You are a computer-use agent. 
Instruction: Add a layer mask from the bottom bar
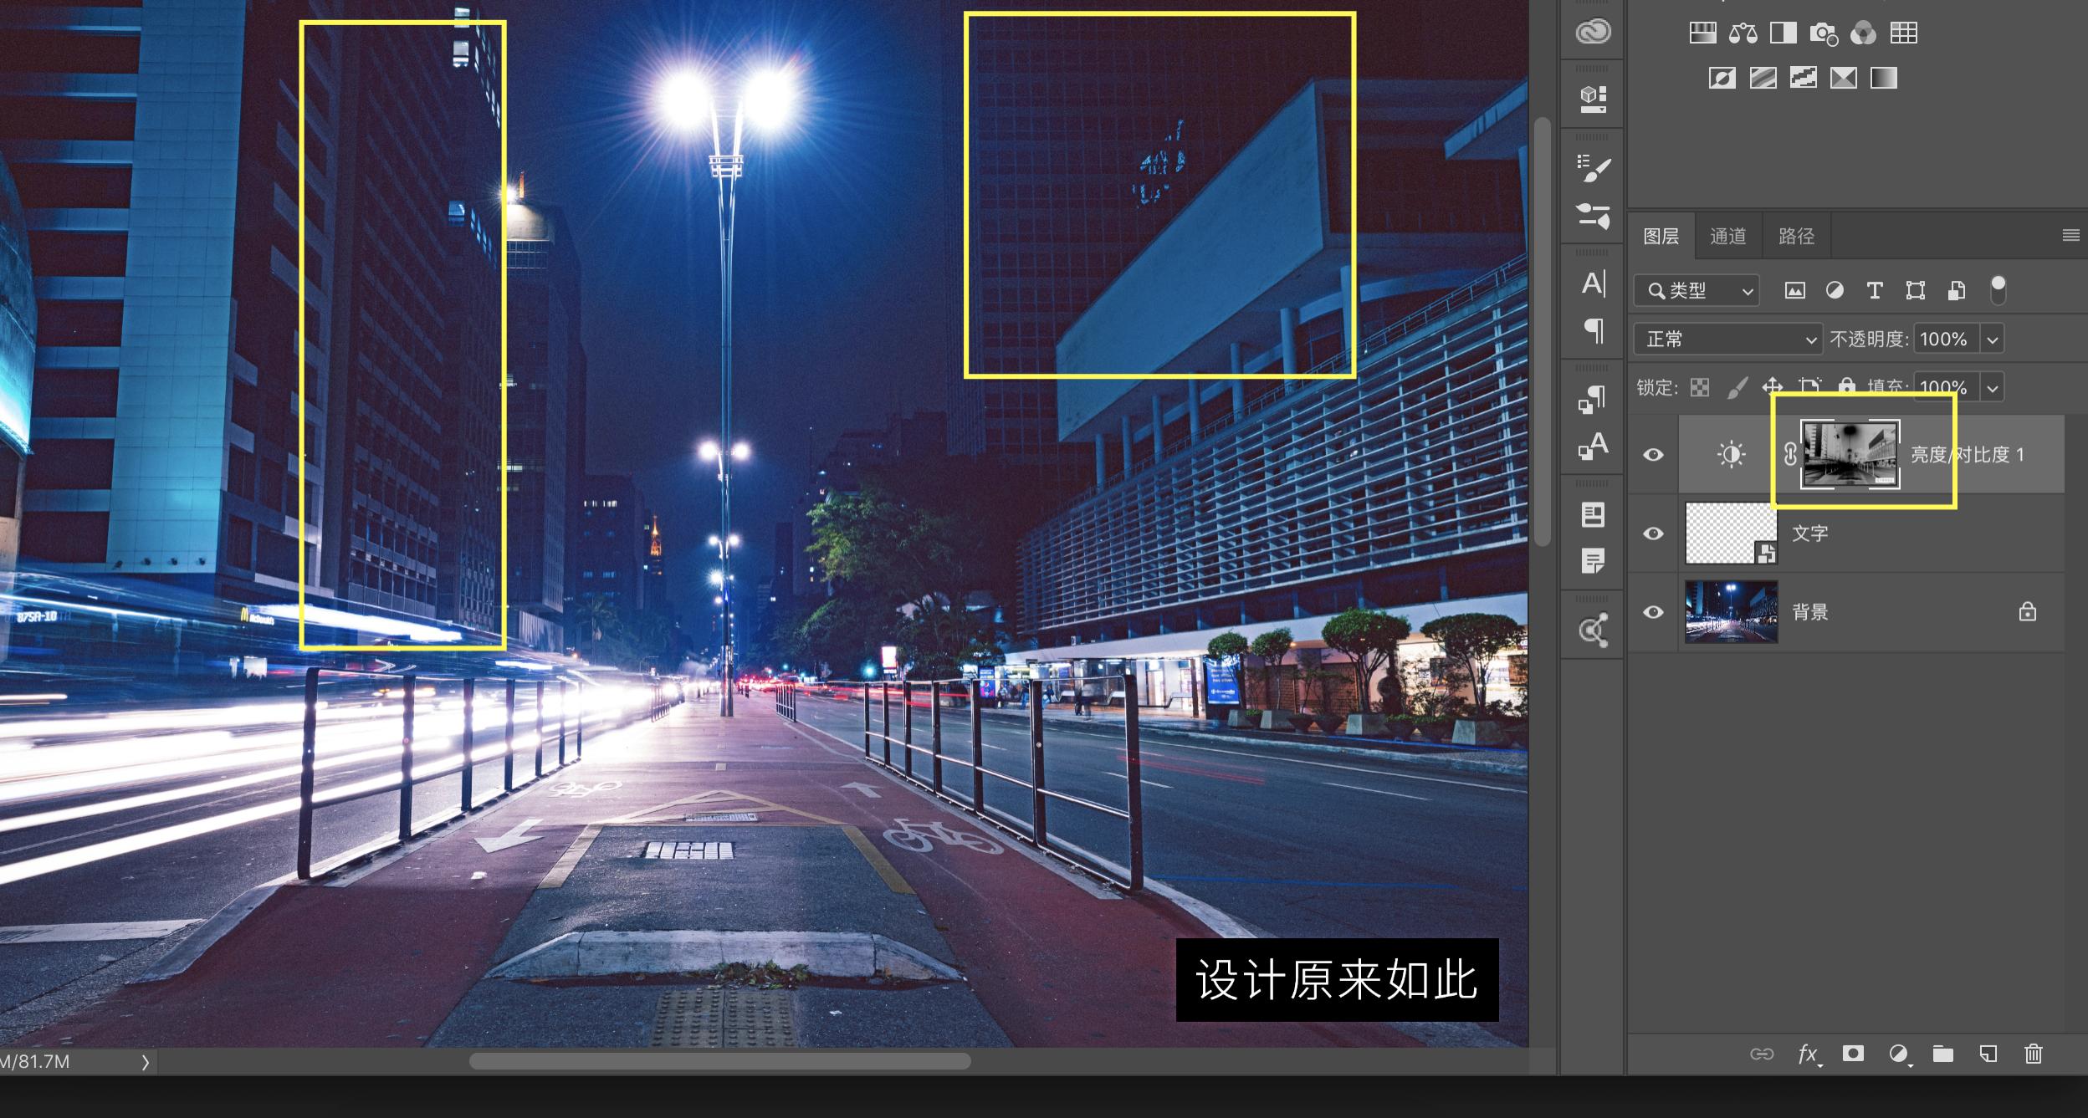pos(1853,1054)
